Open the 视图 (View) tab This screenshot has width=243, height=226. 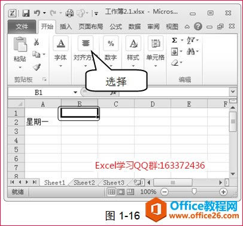(172, 26)
